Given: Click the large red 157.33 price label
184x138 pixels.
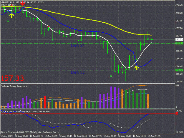Looking at the screenshot, I should tap(13, 78).
